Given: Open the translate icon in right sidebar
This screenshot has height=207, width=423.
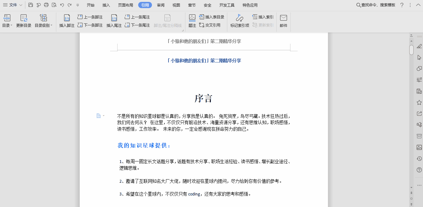Looking at the screenshot, I should tap(419, 125).
